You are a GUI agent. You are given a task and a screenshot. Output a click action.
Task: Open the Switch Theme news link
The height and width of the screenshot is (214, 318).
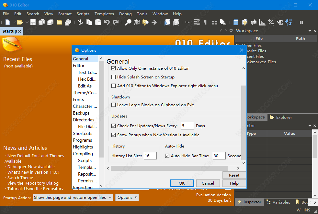(20, 178)
